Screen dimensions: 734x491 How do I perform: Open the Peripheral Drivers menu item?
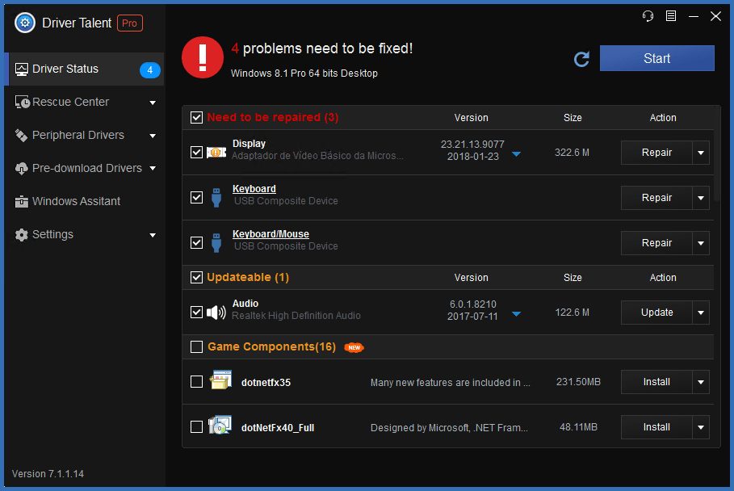[84, 136]
